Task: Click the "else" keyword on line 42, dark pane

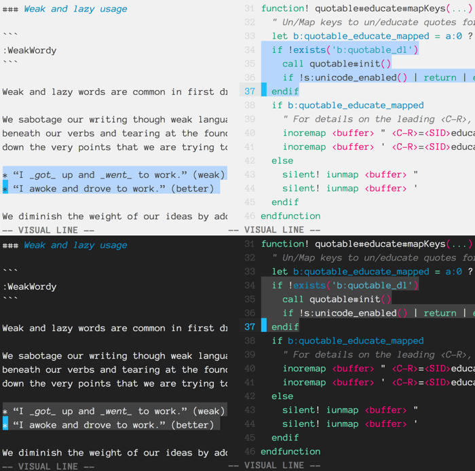Action: [x=282, y=396]
